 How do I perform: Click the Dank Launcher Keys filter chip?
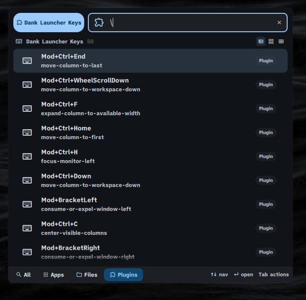(x=49, y=23)
